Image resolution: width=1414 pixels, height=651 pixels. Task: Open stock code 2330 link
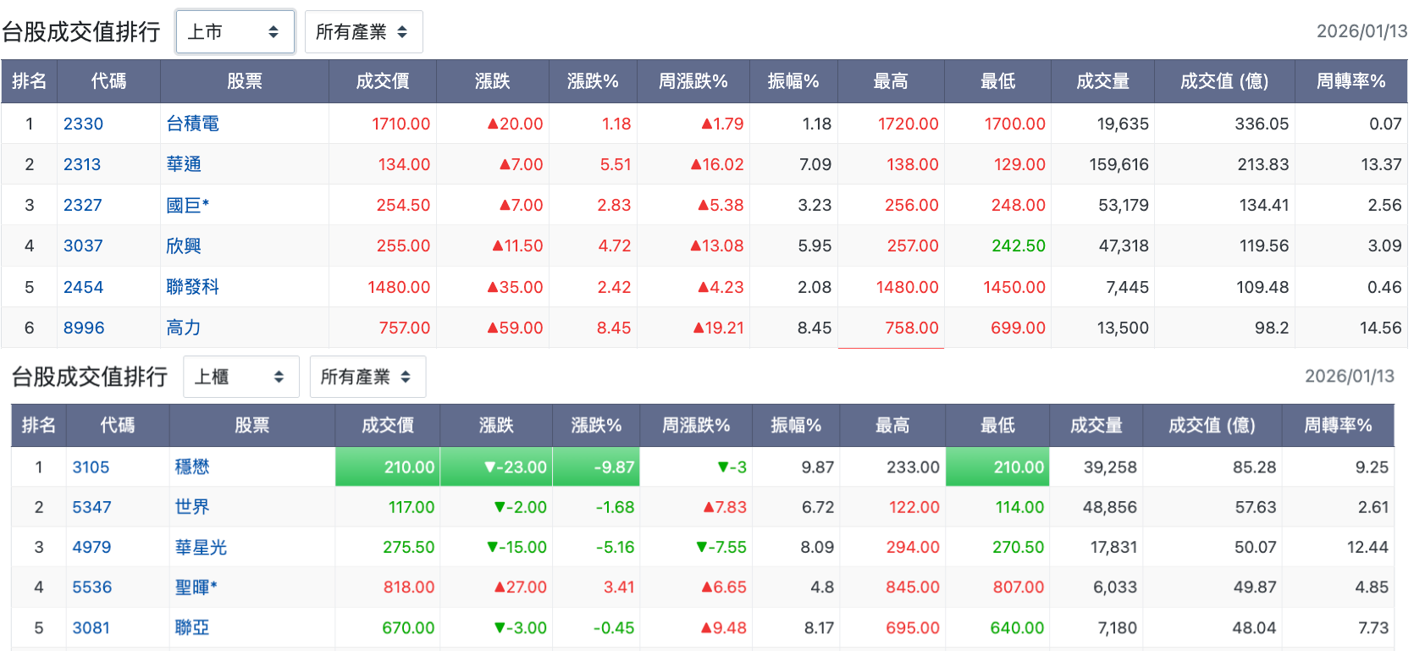83,124
